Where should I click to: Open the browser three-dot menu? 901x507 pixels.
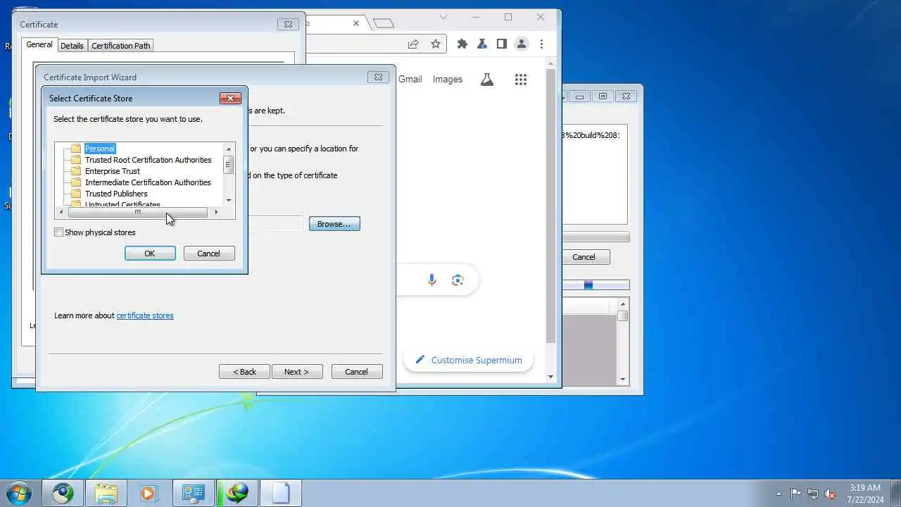click(541, 44)
